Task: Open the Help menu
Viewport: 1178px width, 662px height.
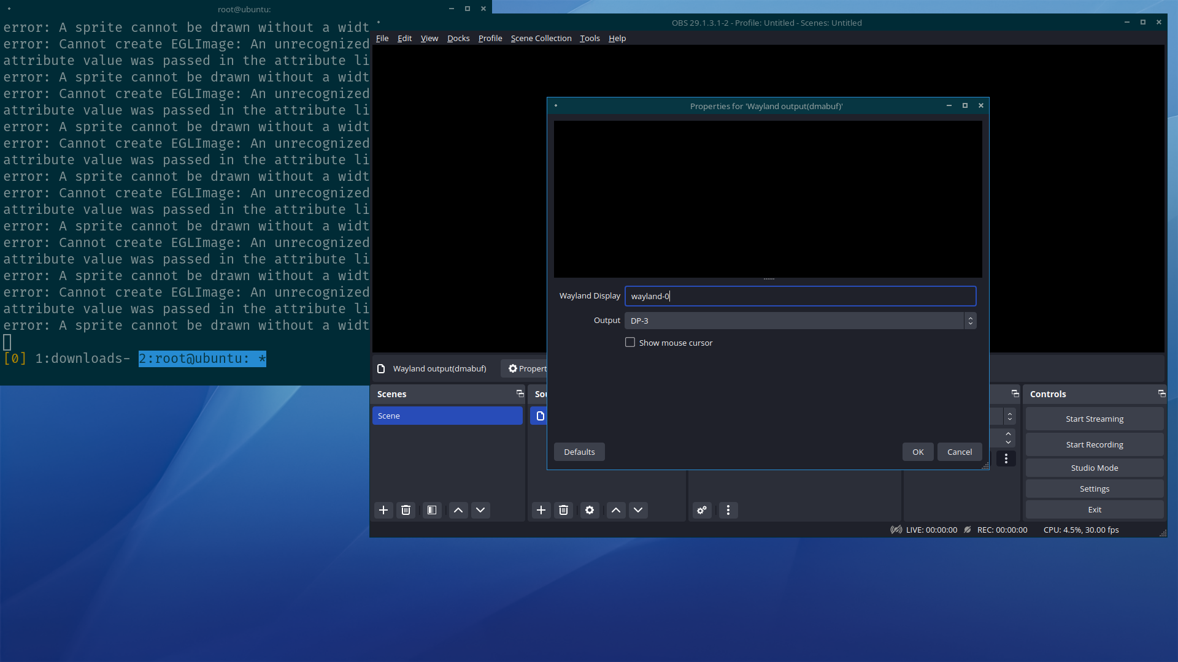Action: (x=617, y=38)
